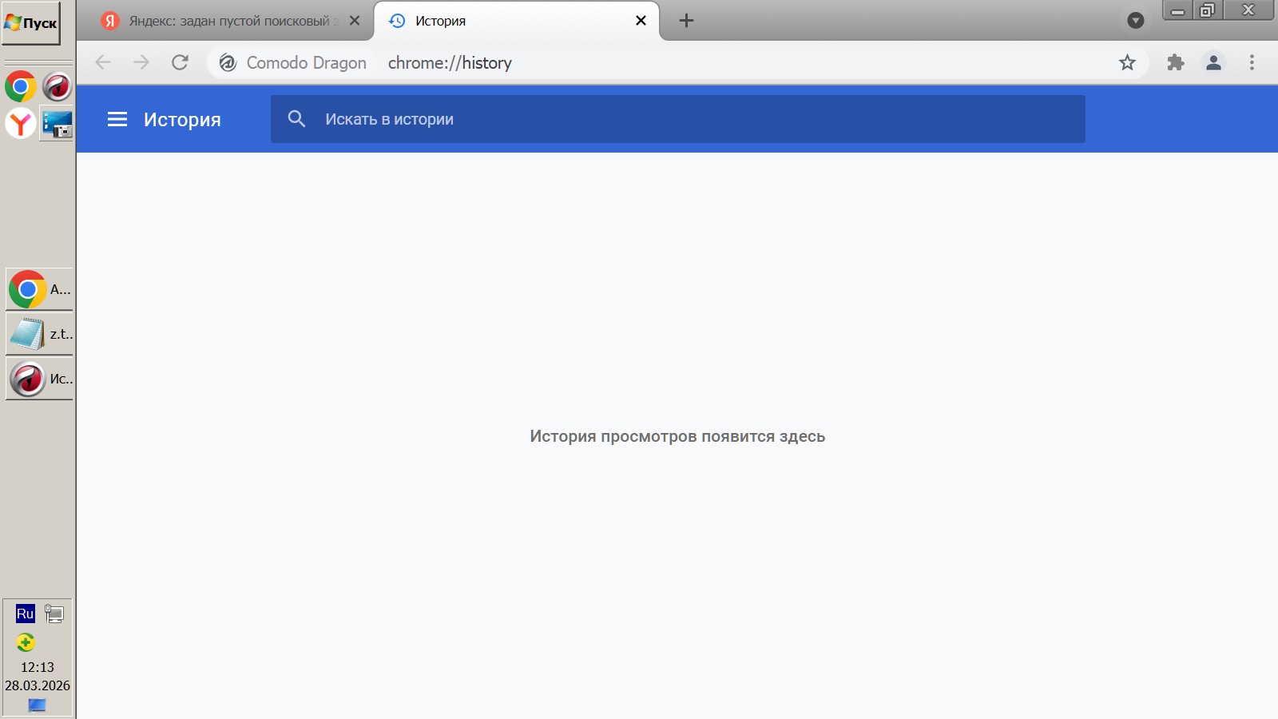The height and width of the screenshot is (719, 1278).
Task: Click the 12:13 clock
Action: 38,667
